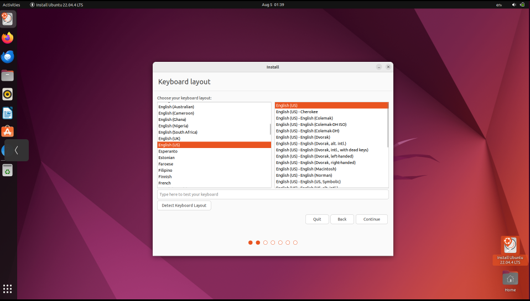Click the Back button
The height and width of the screenshot is (301, 530).
pos(342,219)
